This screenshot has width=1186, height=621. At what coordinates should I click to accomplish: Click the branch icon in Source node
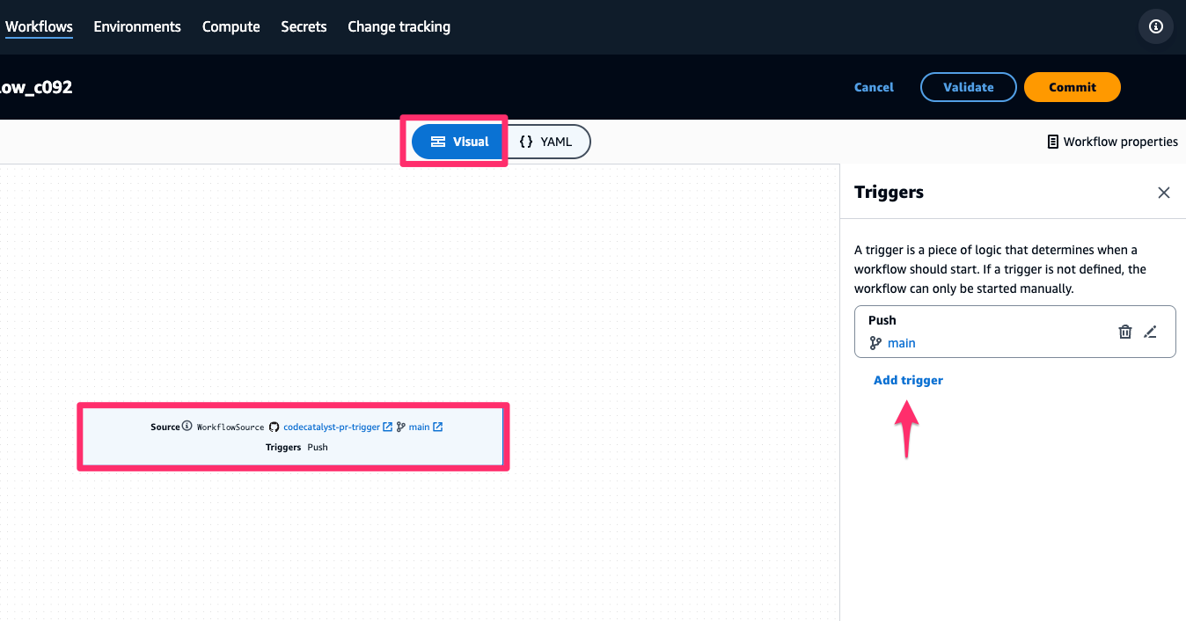tap(401, 427)
